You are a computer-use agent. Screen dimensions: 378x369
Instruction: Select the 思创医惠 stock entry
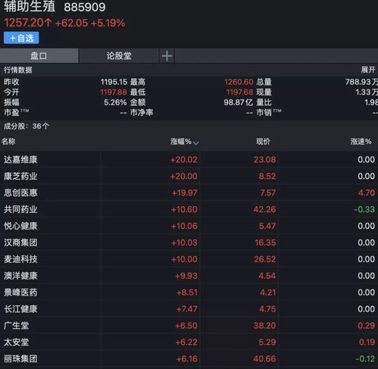tap(189, 192)
